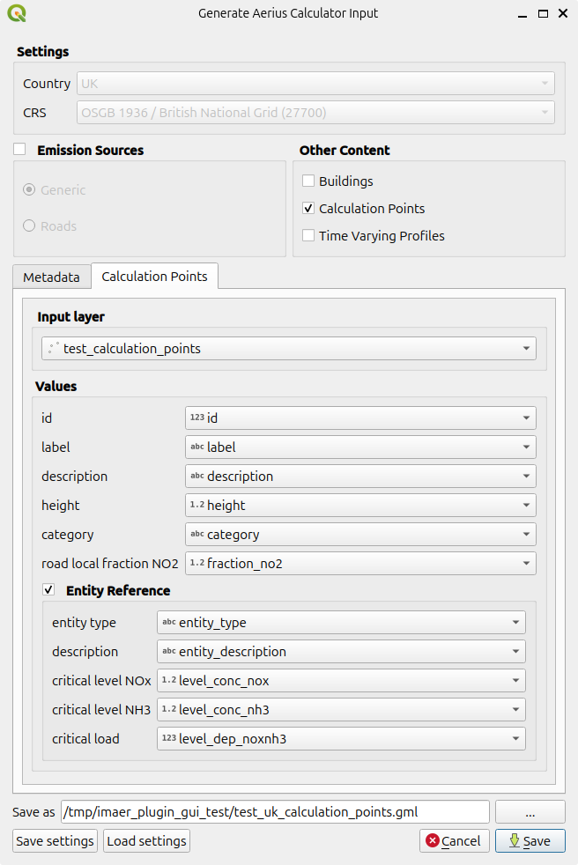Maximize the dialog window

point(543,13)
